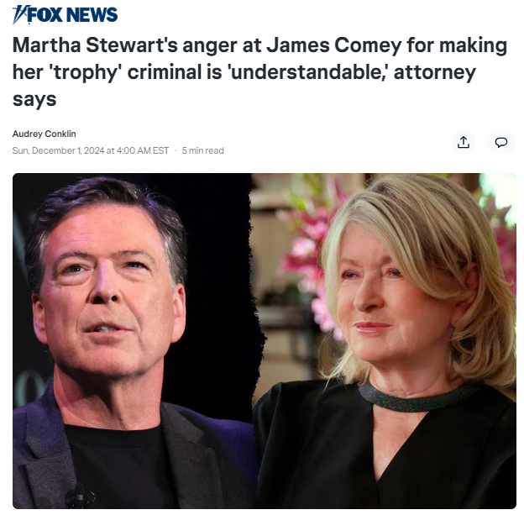This screenshot has height=515, width=524.
Task: Click the Martha Stewart article headline
Action: pyautogui.click(x=259, y=71)
